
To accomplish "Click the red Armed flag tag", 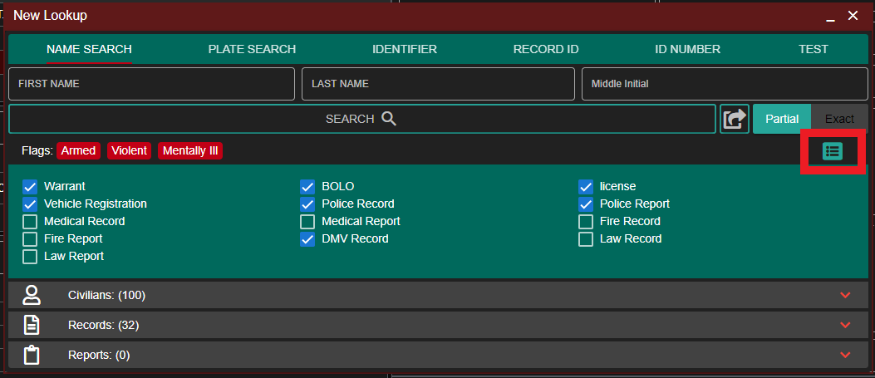I will click(x=78, y=150).
